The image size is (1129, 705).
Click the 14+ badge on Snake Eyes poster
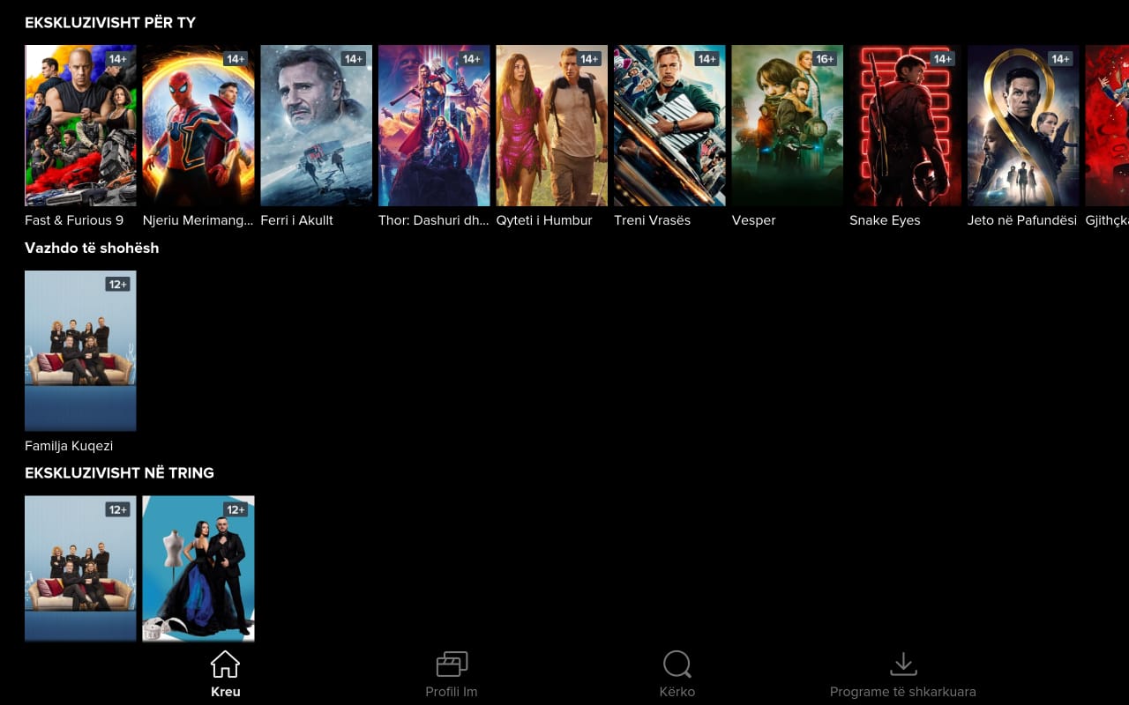[942, 59]
